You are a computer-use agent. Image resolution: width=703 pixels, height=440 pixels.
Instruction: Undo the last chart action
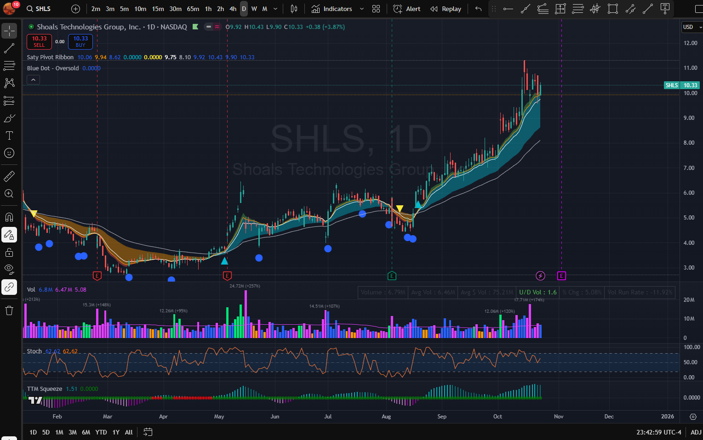[479, 9]
